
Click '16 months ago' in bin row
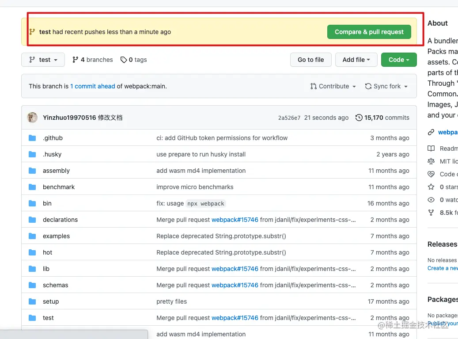pos(388,203)
